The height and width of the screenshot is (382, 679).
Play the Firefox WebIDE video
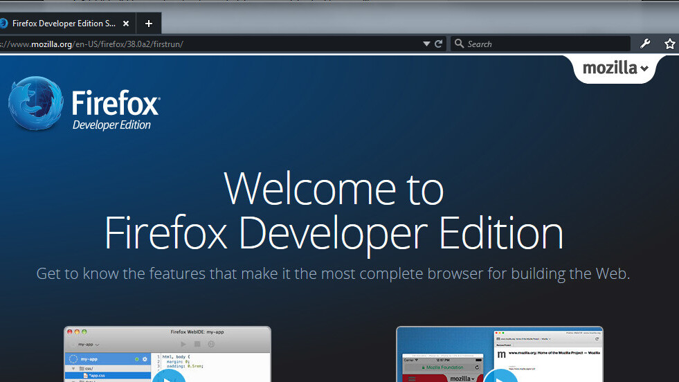168,379
